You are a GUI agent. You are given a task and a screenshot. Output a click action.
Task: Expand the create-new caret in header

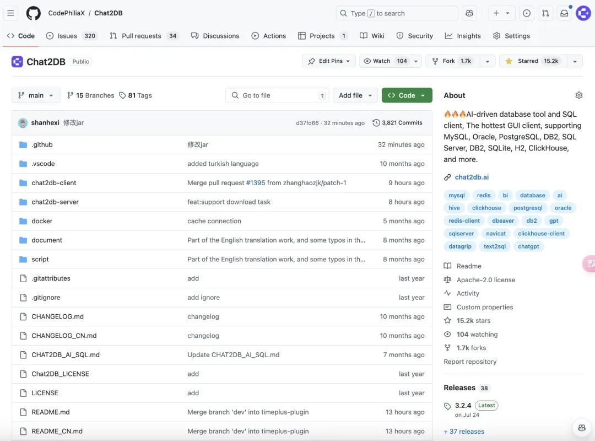(x=507, y=13)
